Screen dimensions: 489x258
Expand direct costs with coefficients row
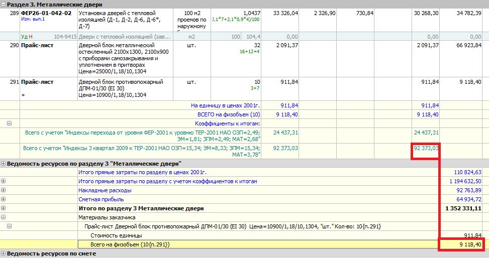tap(4, 181)
